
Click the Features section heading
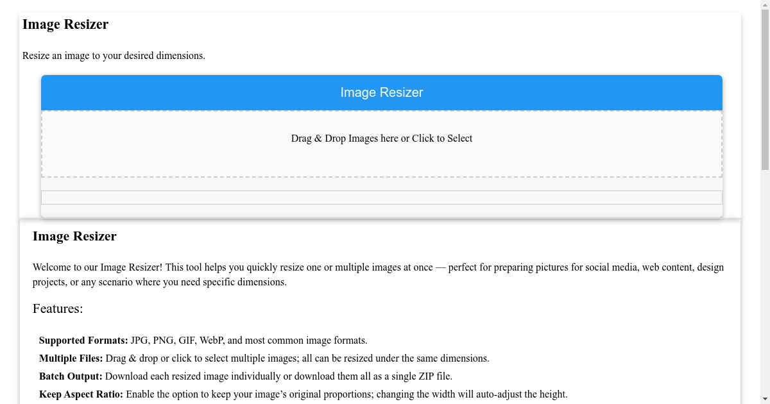58,308
